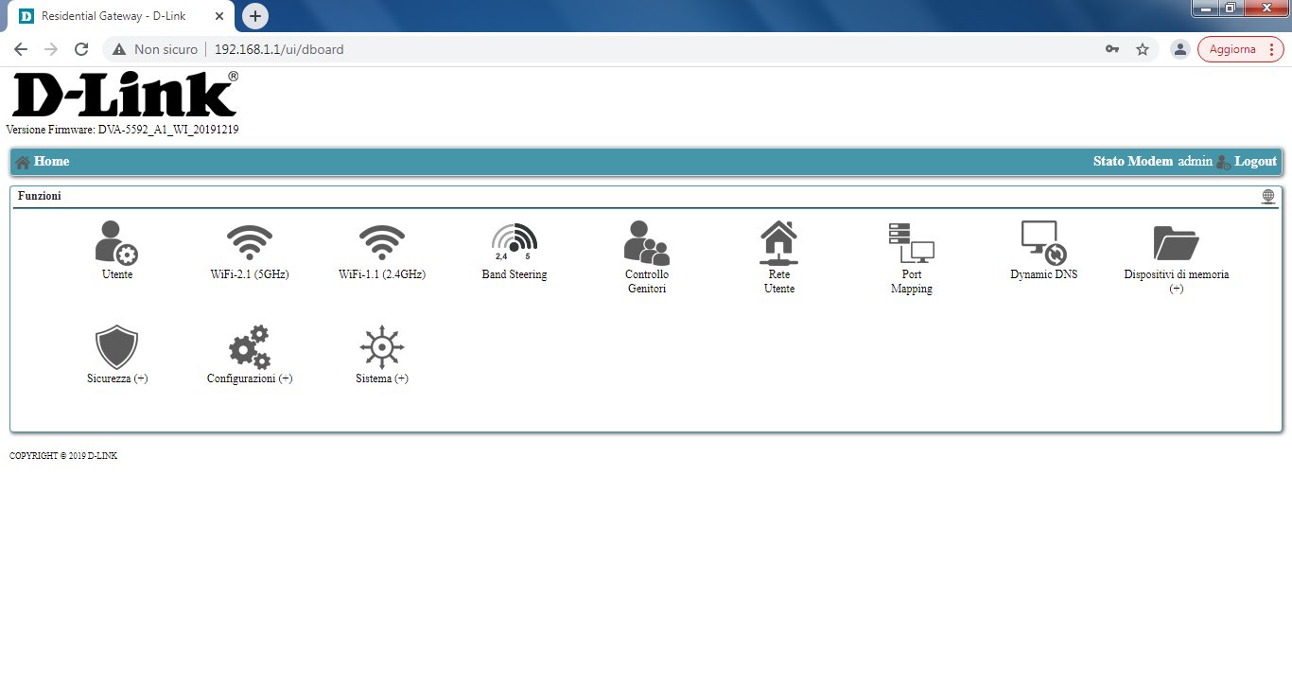Open the Dynamic DNS icon
The width and height of the screenshot is (1292, 686).
[x=1044, y=242]
